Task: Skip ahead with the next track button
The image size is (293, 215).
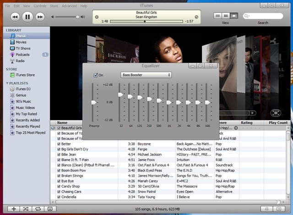Action: click(40, 17)
